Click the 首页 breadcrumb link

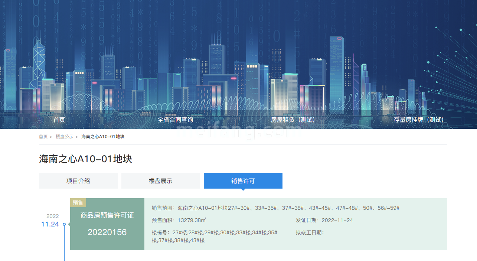tap(43, 137)
